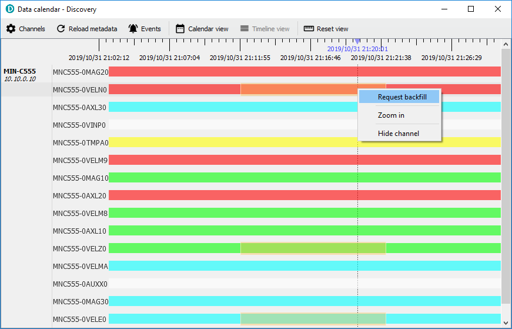
Task: Click the green MNC555-0AXL10 data bar
Action: pyautogui.click(x=304, y=231)
